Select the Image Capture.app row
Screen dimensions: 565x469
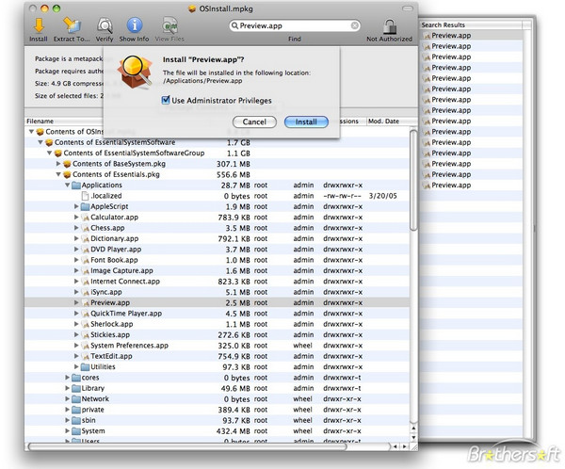click(x=217, y=270)
